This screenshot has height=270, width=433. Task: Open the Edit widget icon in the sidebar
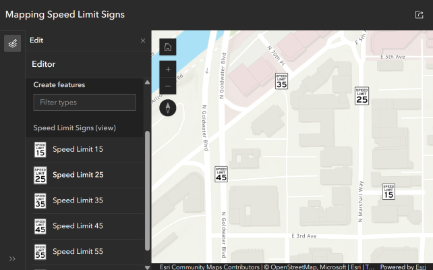[12, 43]
